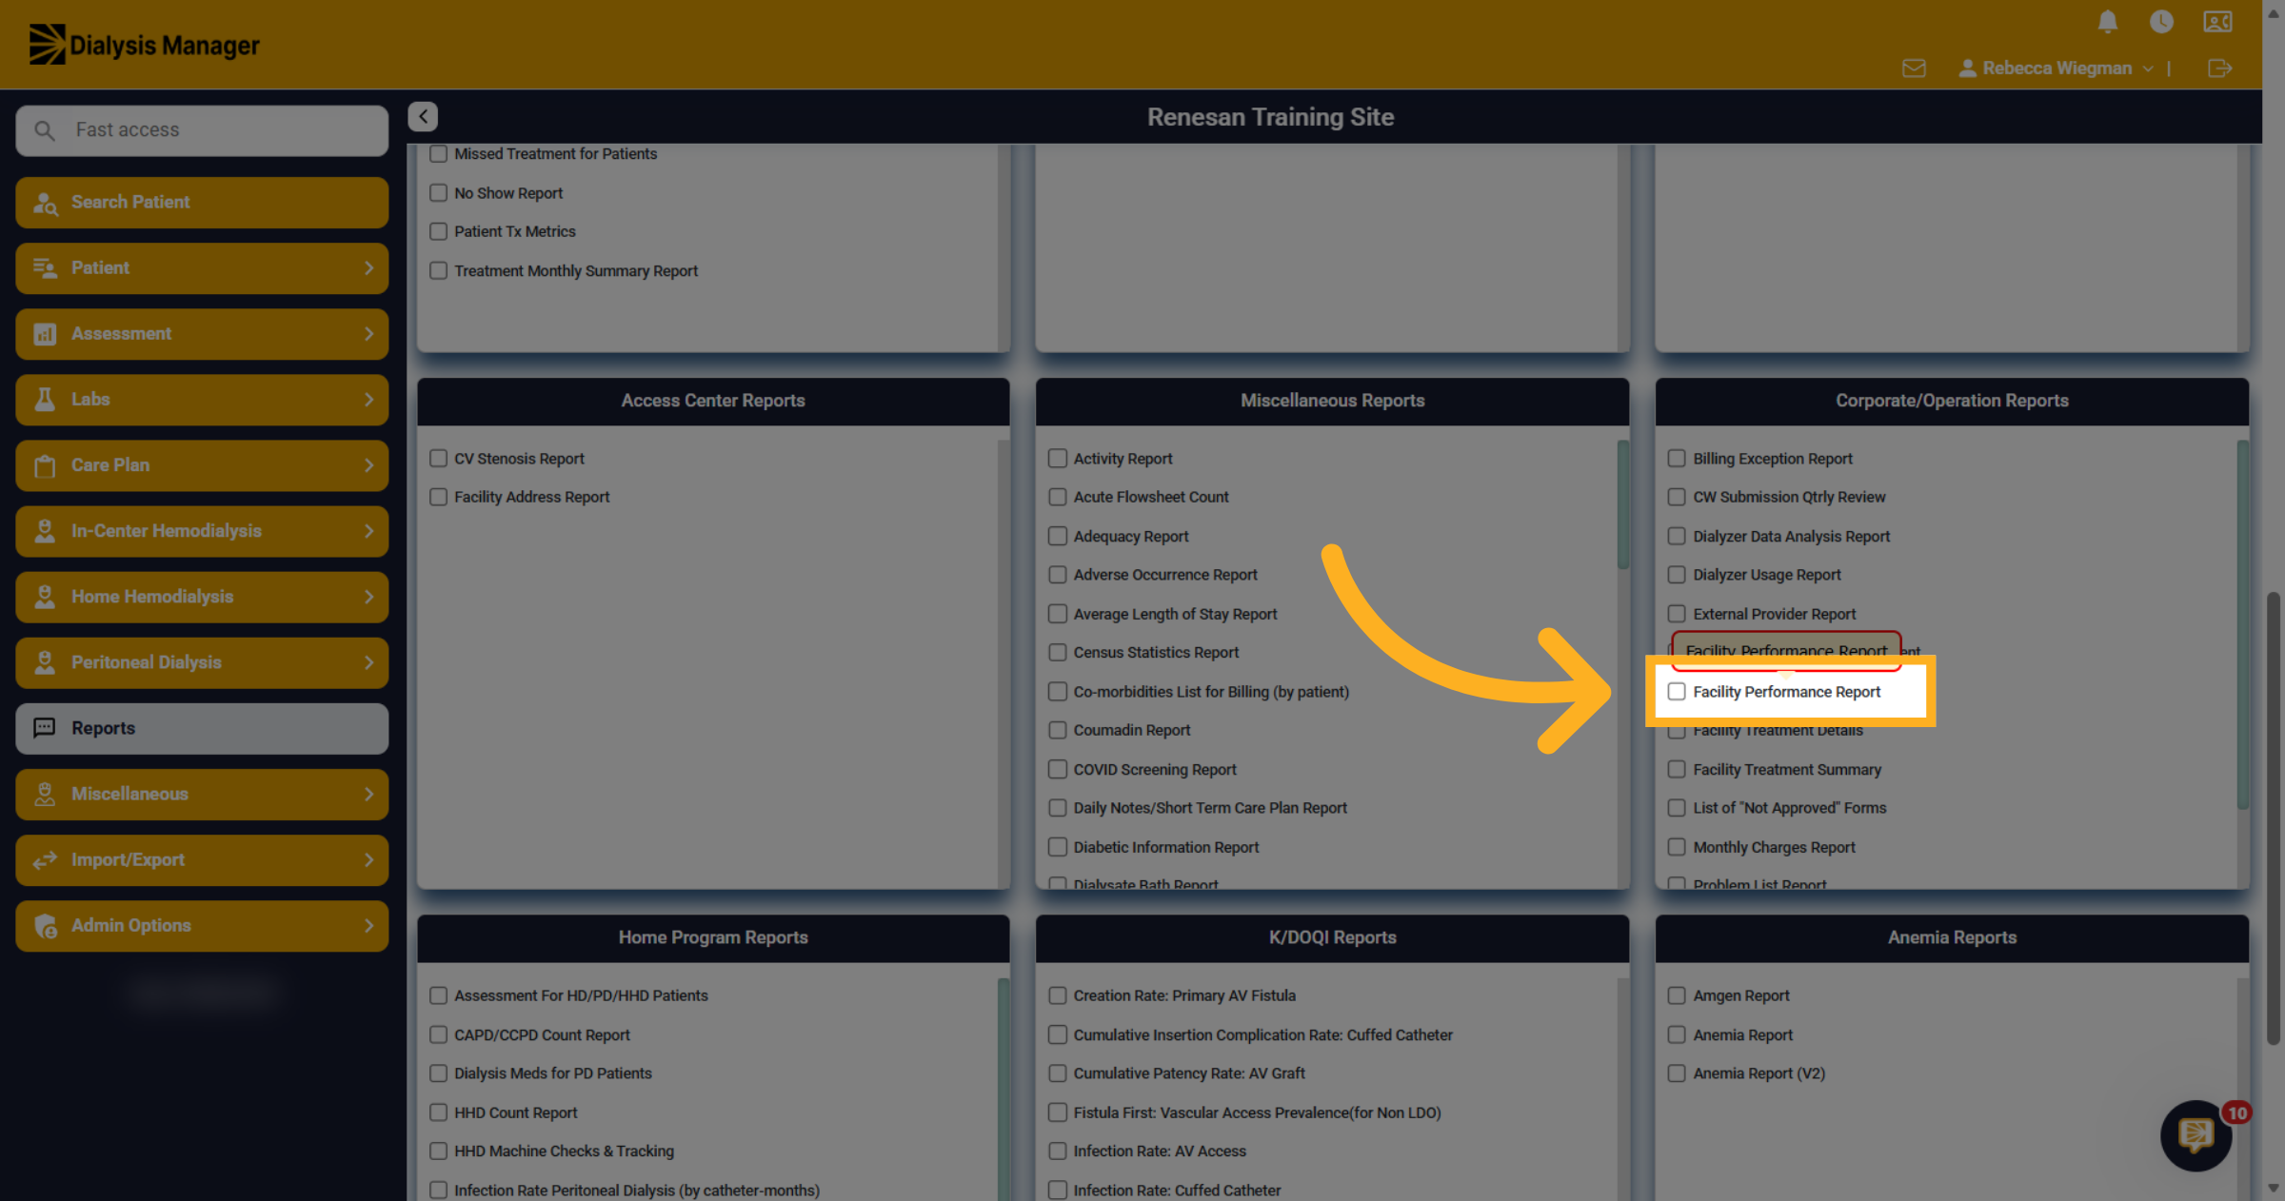2285x1201 pixels.
Task: Click the Labs flask icon
Action: (x=45, y=400)
